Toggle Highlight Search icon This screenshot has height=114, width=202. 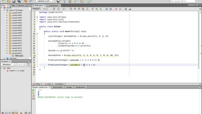click(x=83, y=9)
